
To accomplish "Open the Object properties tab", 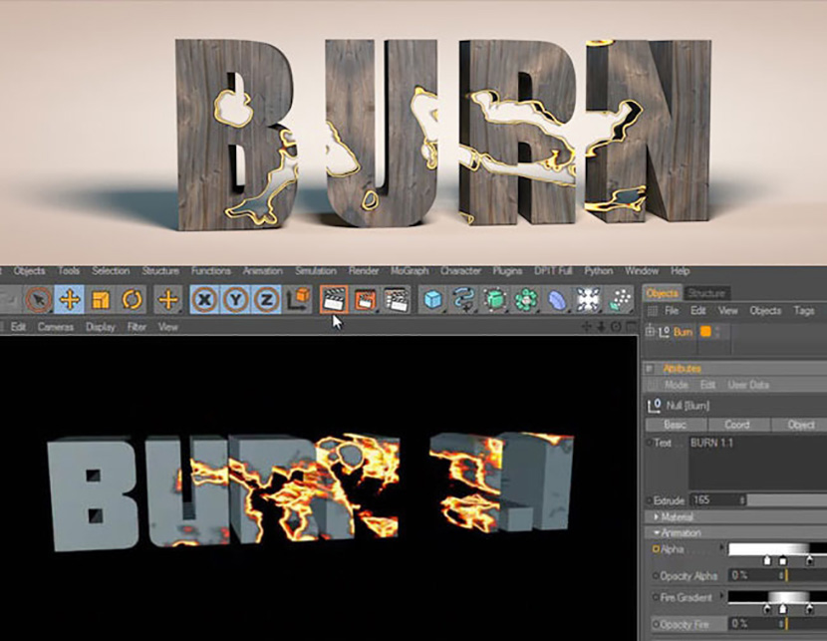I will pyautogui.click(x=800, y=425).
